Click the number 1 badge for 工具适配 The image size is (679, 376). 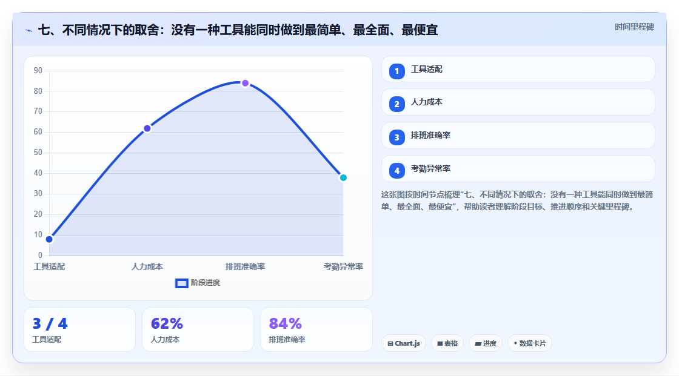(x=396, y=71)
